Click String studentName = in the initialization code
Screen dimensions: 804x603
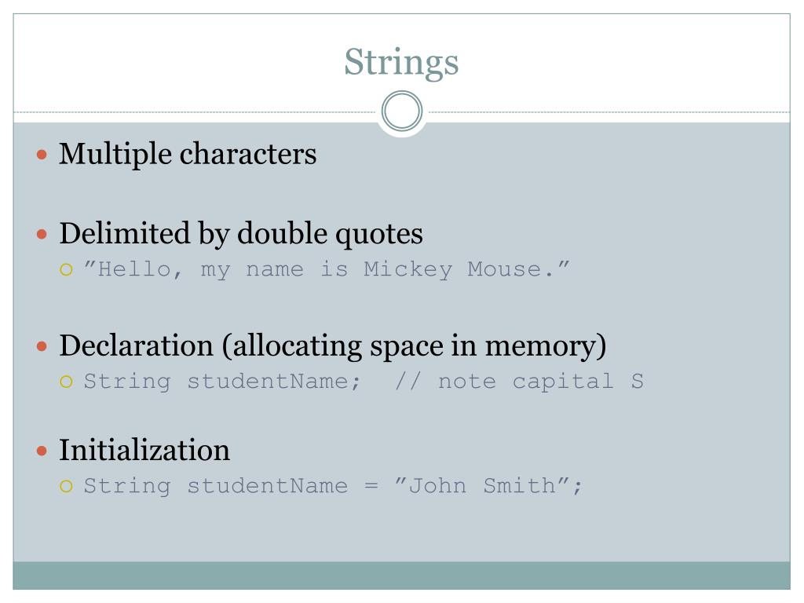232,487
